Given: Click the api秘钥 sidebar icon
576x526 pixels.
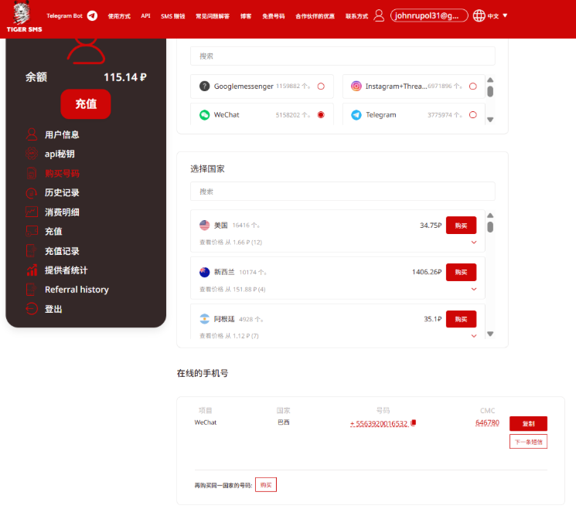Looking at the screenshot, I should click(x=32, y=154).
